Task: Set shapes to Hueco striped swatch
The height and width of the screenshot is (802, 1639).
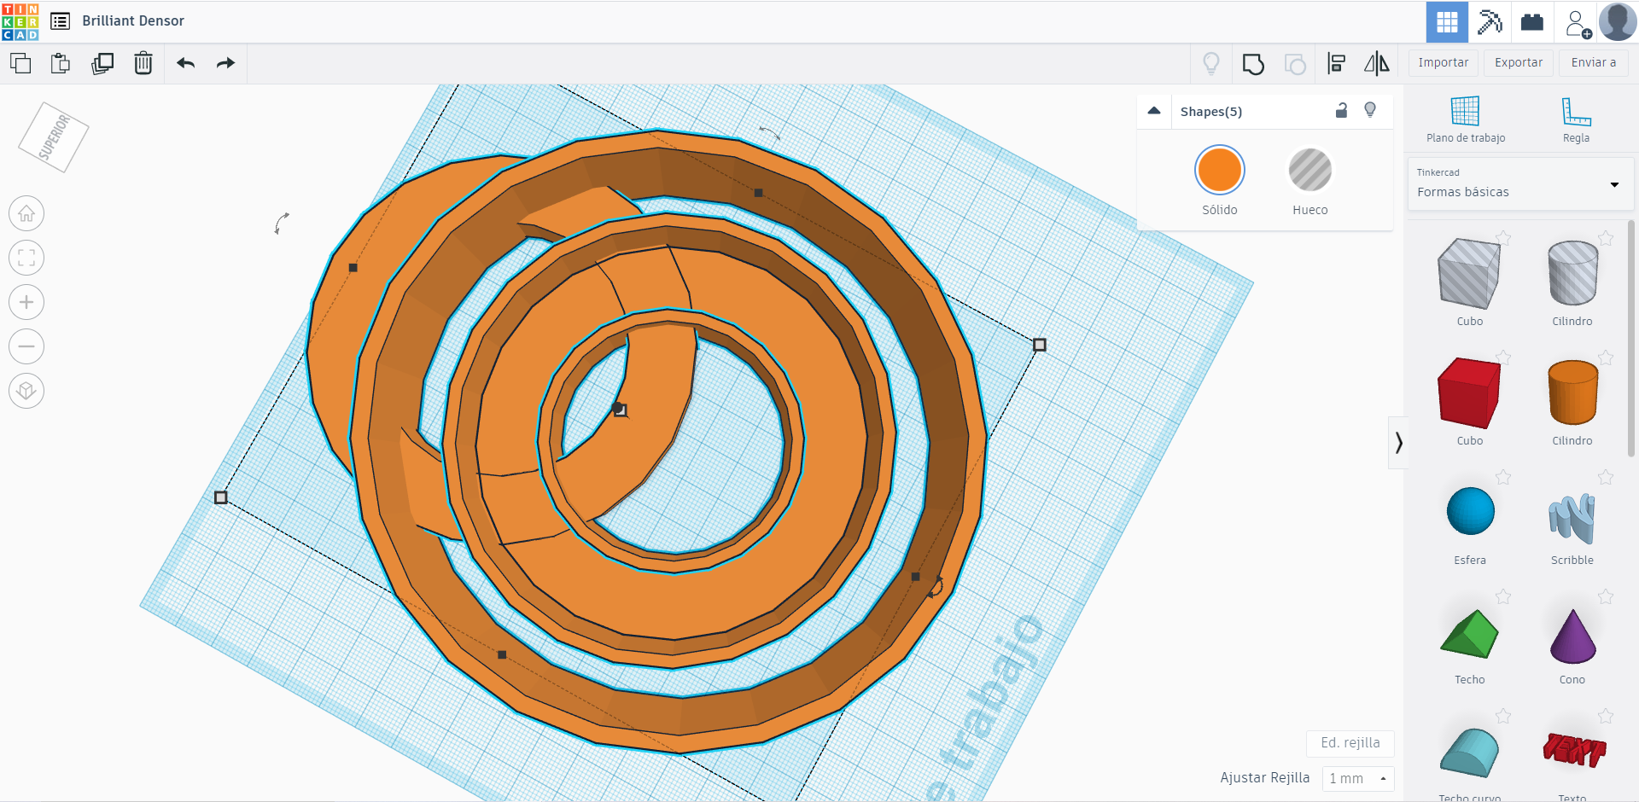Action: tap(1309, 170)
